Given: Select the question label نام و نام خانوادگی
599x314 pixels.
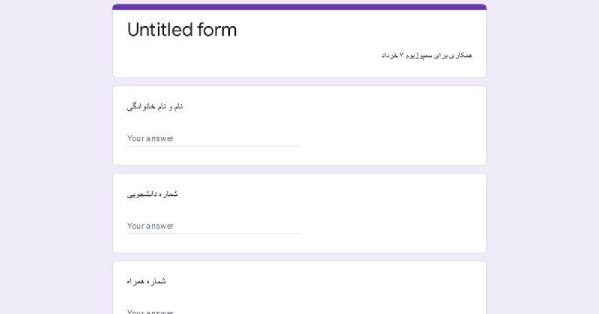Looking at the screenshot, I should click(155, 106).
